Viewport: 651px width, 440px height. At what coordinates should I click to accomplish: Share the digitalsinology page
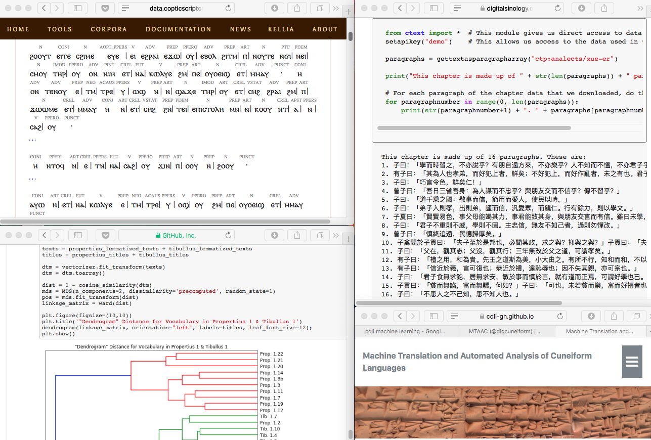coord(604,8)
